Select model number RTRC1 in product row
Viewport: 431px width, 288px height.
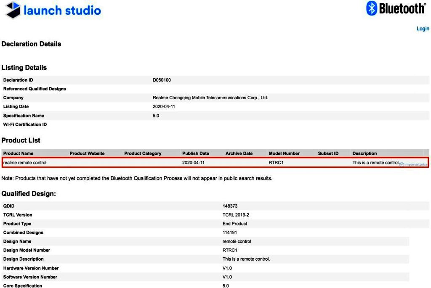276,163
